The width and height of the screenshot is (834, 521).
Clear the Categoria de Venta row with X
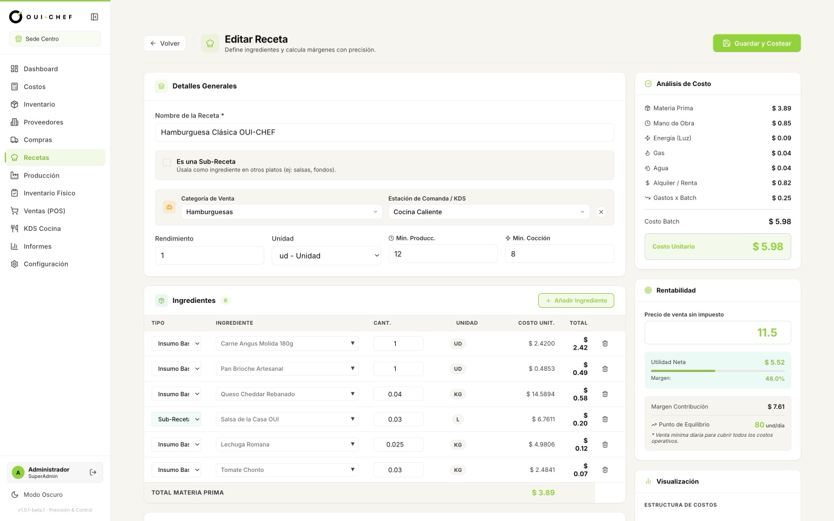tap(601, 212)
